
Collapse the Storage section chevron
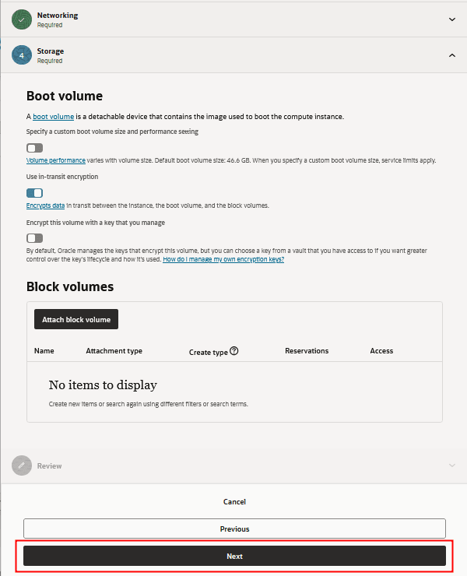(x=452, y=55)
